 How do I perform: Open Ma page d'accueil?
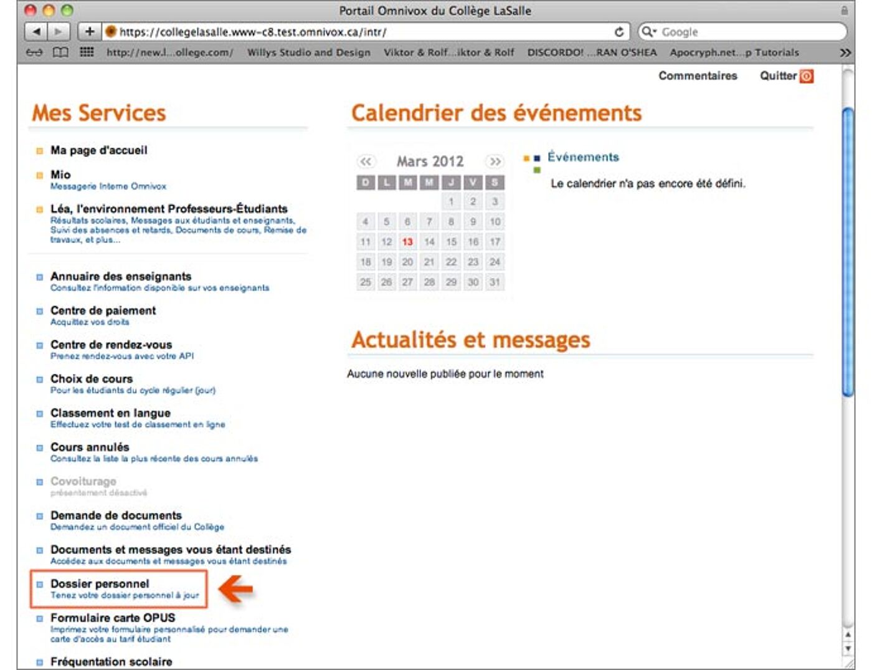click(99, 150)
